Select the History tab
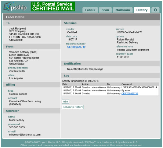Viewport: 163px width, 148px height. [142, 10]
